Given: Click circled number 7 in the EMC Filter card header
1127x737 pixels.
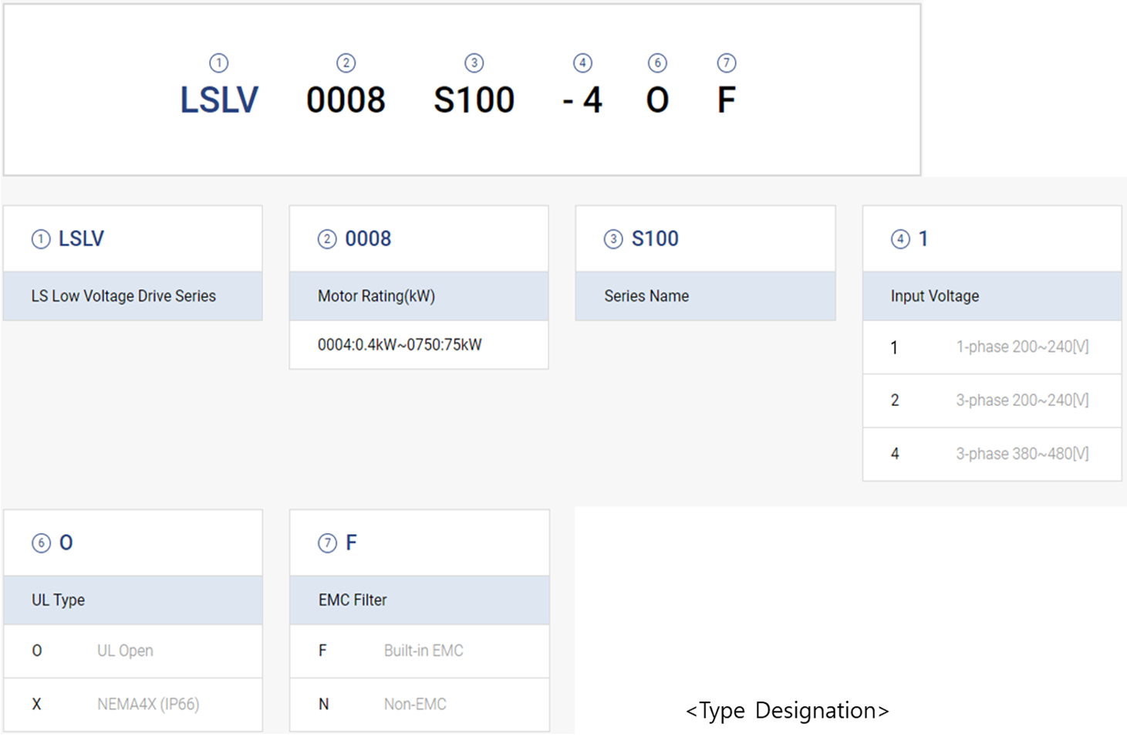Looking at the screenshot, I should 327,543.
